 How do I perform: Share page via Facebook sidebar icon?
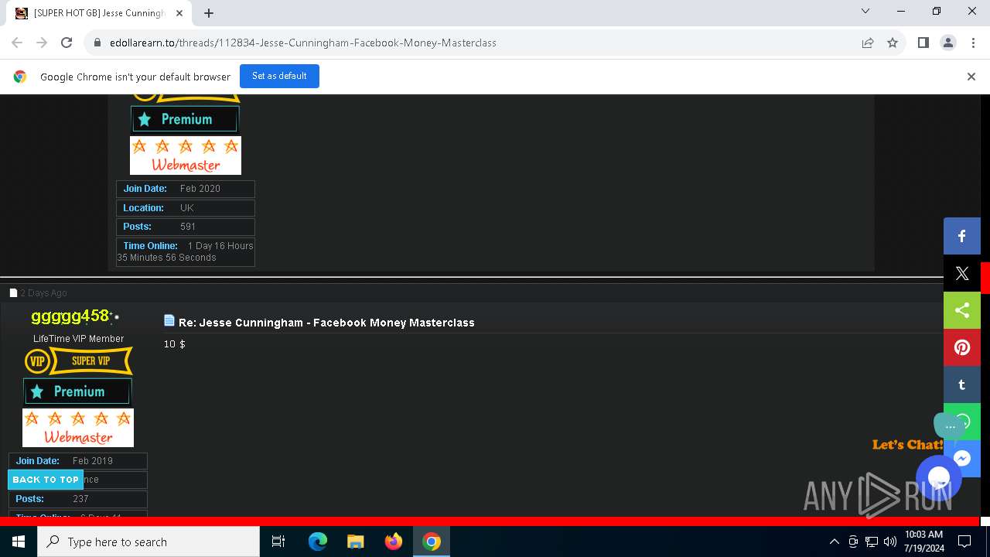pyautogui.click(x=961, y=236)
